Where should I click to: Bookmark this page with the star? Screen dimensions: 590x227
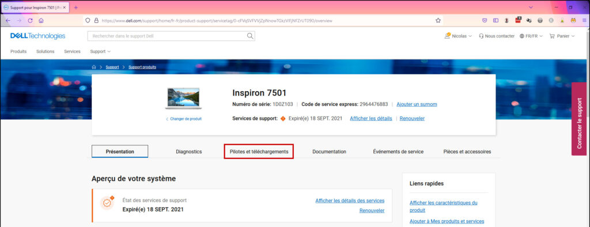point(438,21)
